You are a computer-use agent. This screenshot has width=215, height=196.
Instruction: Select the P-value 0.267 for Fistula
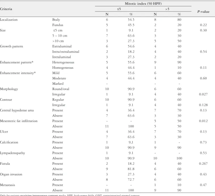coord(203,164)
